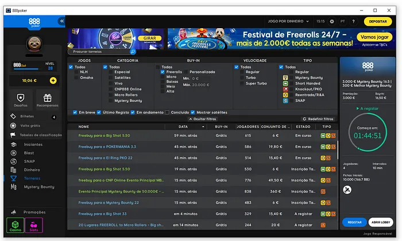Click the Depositar button
Image resolution: width=402 pixels, height=241 pixels.
(378, 21)
